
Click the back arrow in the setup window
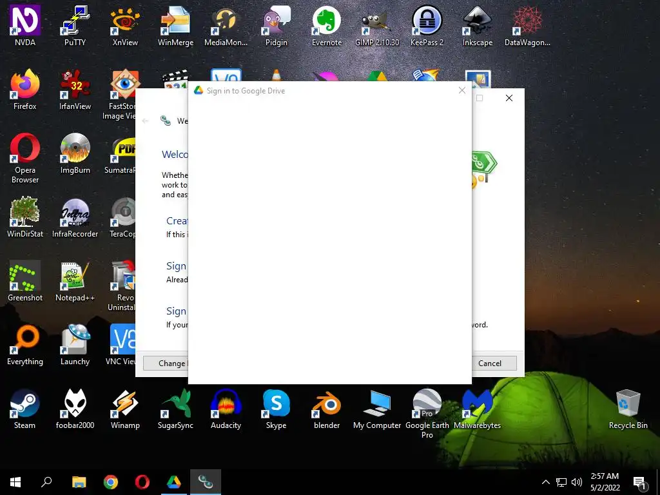click(x=145, y=121)
